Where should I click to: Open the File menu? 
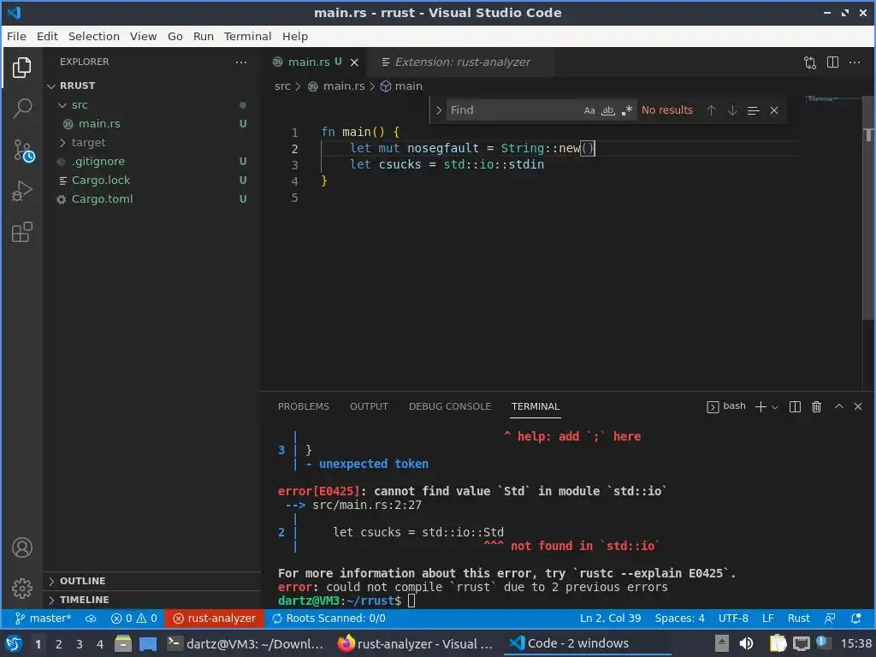(16, 36)
